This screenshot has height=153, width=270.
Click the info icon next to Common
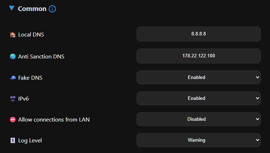click(x=52, y=9)
